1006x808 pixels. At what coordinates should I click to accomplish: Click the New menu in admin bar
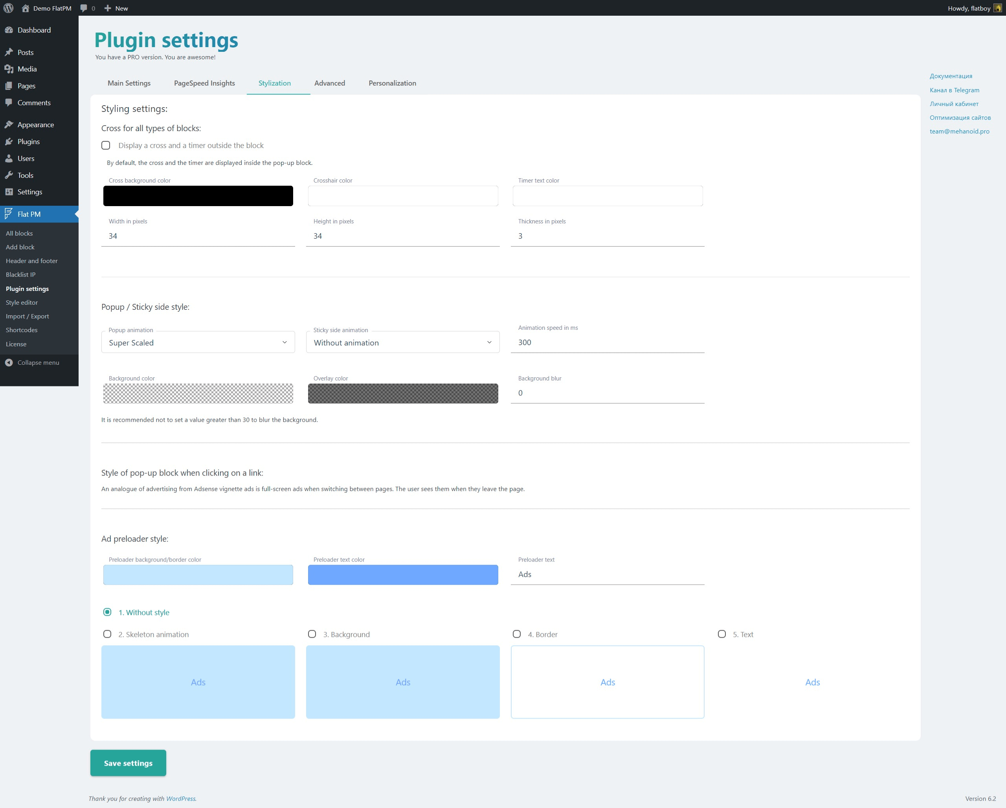click(x=116, y=8)
